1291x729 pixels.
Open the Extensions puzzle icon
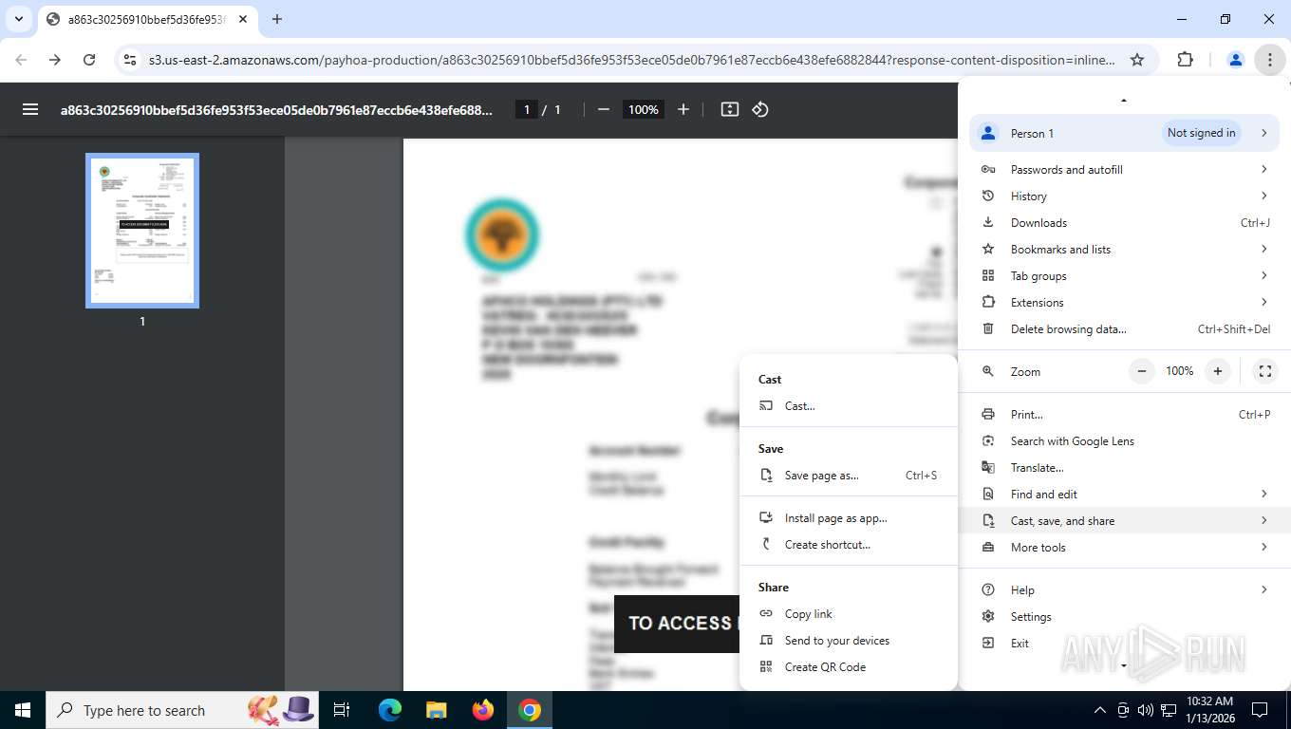1185,60
